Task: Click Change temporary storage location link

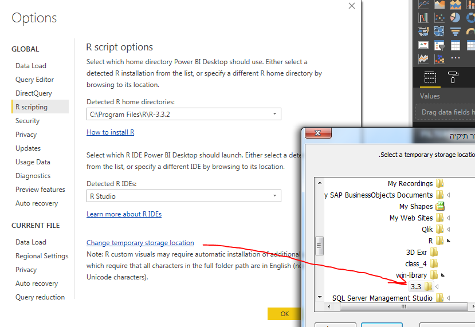Action: [140, 243]
